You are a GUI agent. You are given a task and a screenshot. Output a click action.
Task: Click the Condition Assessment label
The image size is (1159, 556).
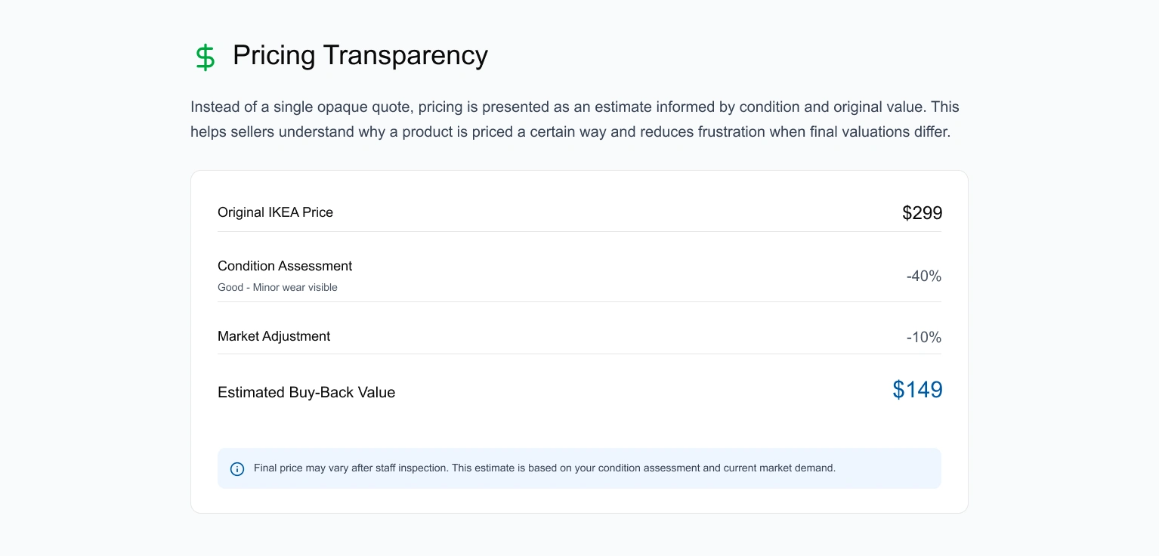(285, 266)
